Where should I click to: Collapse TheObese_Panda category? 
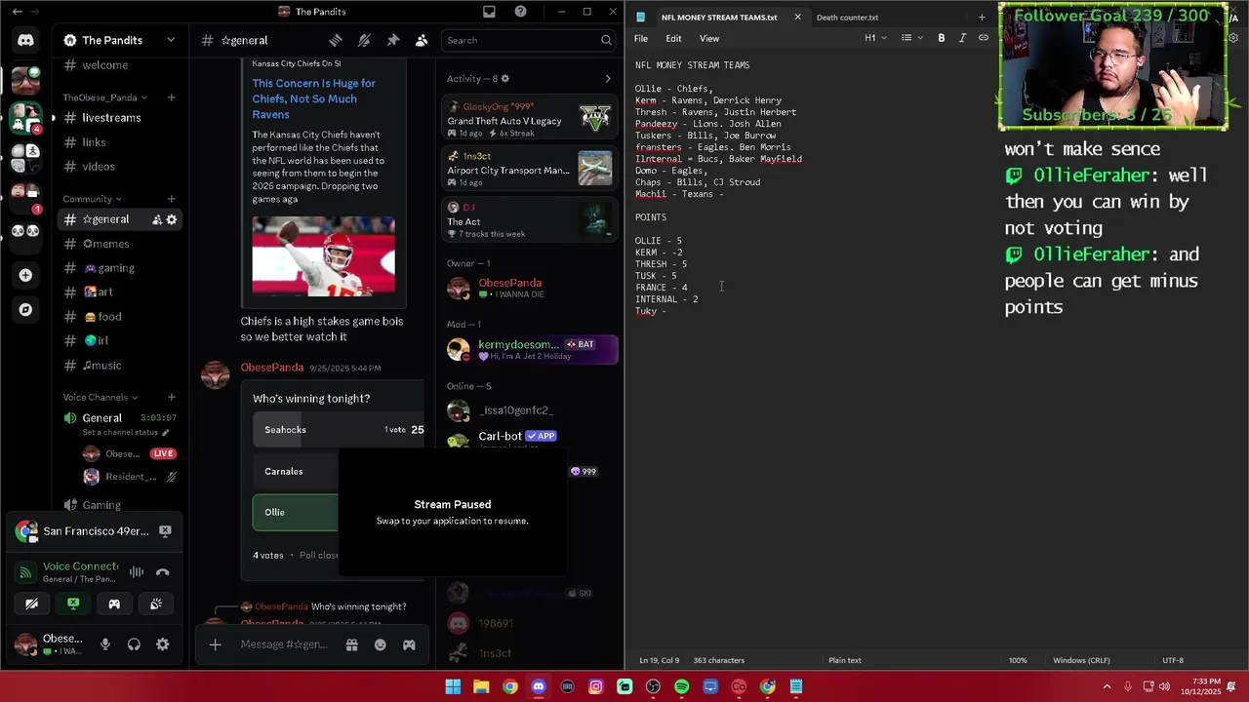point(102,97)
